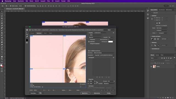Open the Photoshop application menu
This screenshot has height=99, width=176.
point(8,1)
